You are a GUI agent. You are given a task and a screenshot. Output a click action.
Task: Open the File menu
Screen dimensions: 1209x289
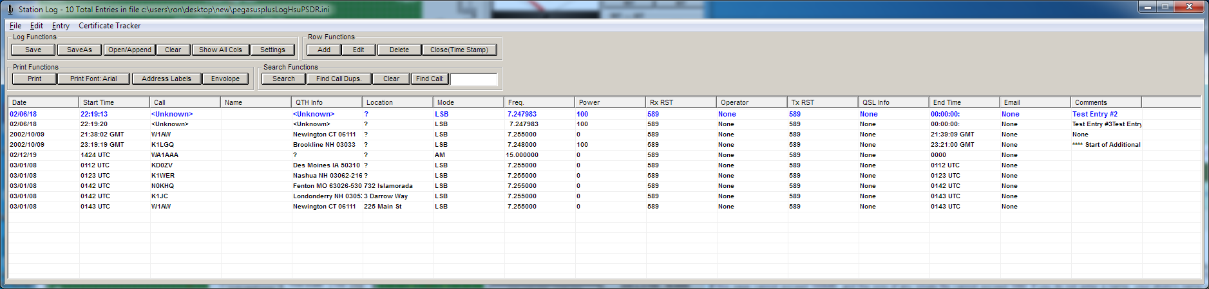click(x=15, y=26)
